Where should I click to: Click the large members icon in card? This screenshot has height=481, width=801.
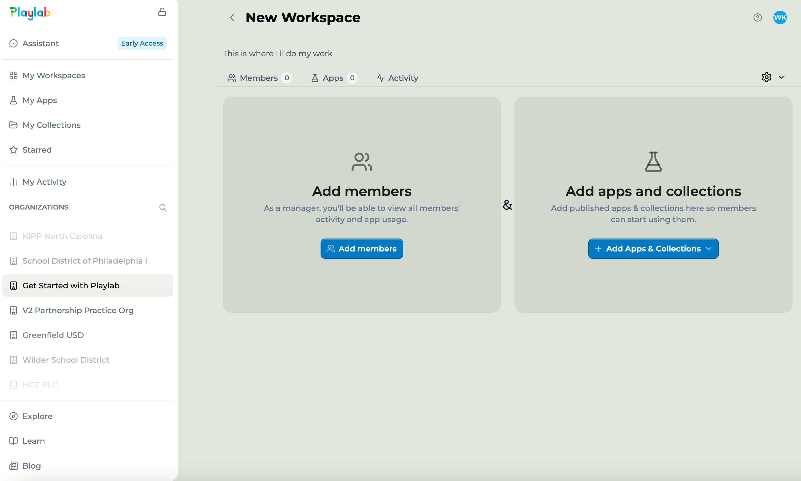pos(362,162)
